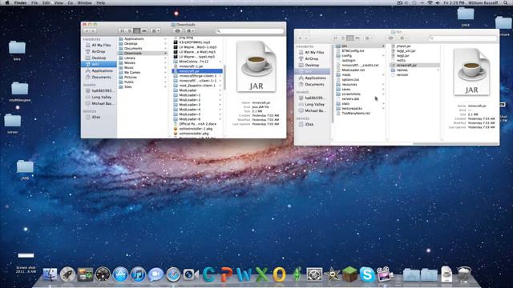Click Quick Look eye in bin window
Image resolution: width=513 pixels, height=288 pixels.
point(390,38)
